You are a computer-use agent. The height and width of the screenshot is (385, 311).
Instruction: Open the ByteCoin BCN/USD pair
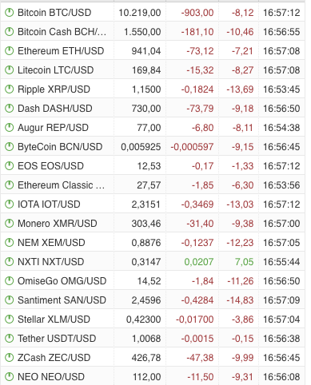click(x=60, y=147)
